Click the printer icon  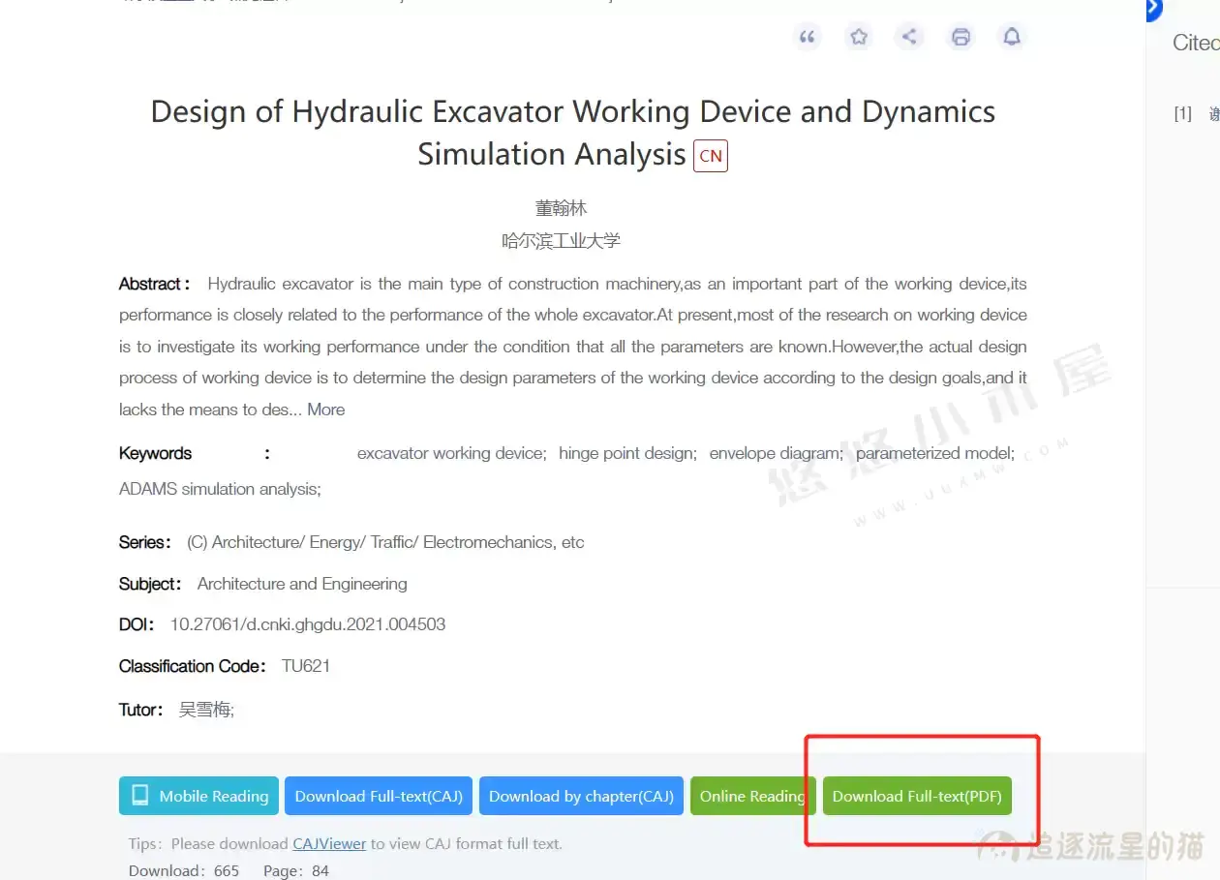pos(961,37)
